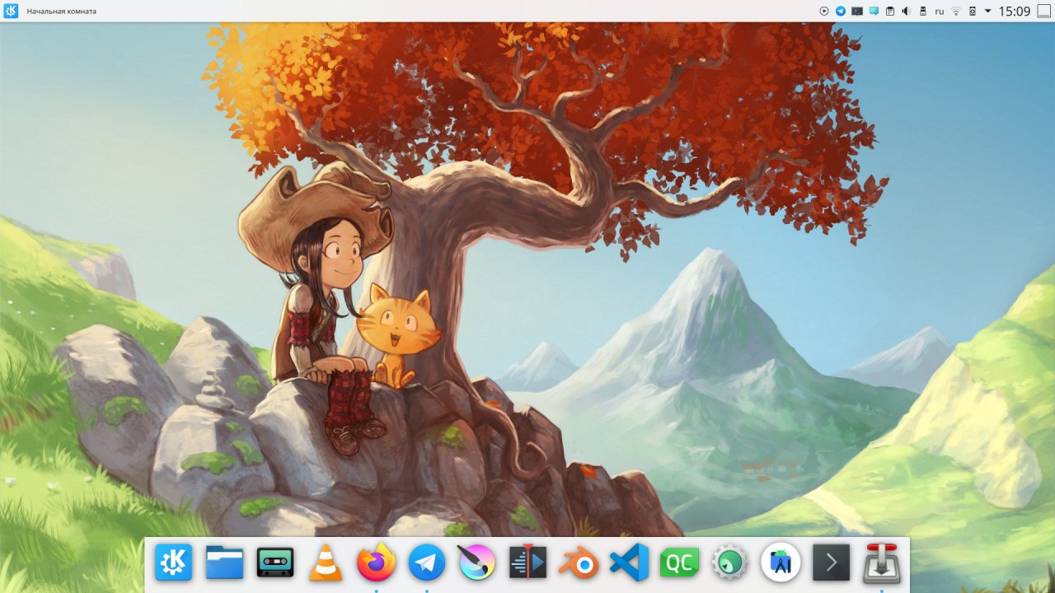1055x593 pixels.
Task: Open the KDE application launcher in the dock
Action: point(173,563)
